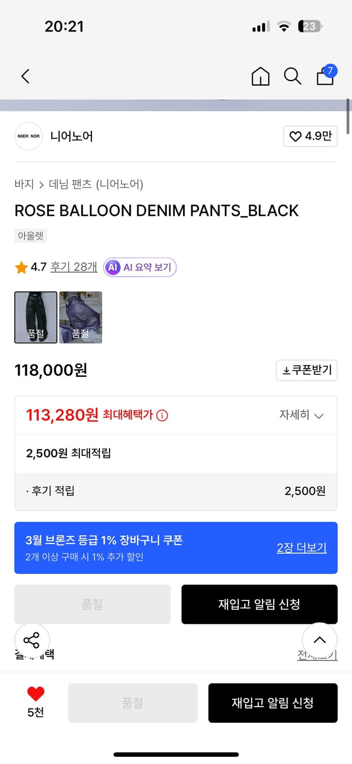
Task: Tap the scroll-to-top chevron button
Action: (320, 641)
